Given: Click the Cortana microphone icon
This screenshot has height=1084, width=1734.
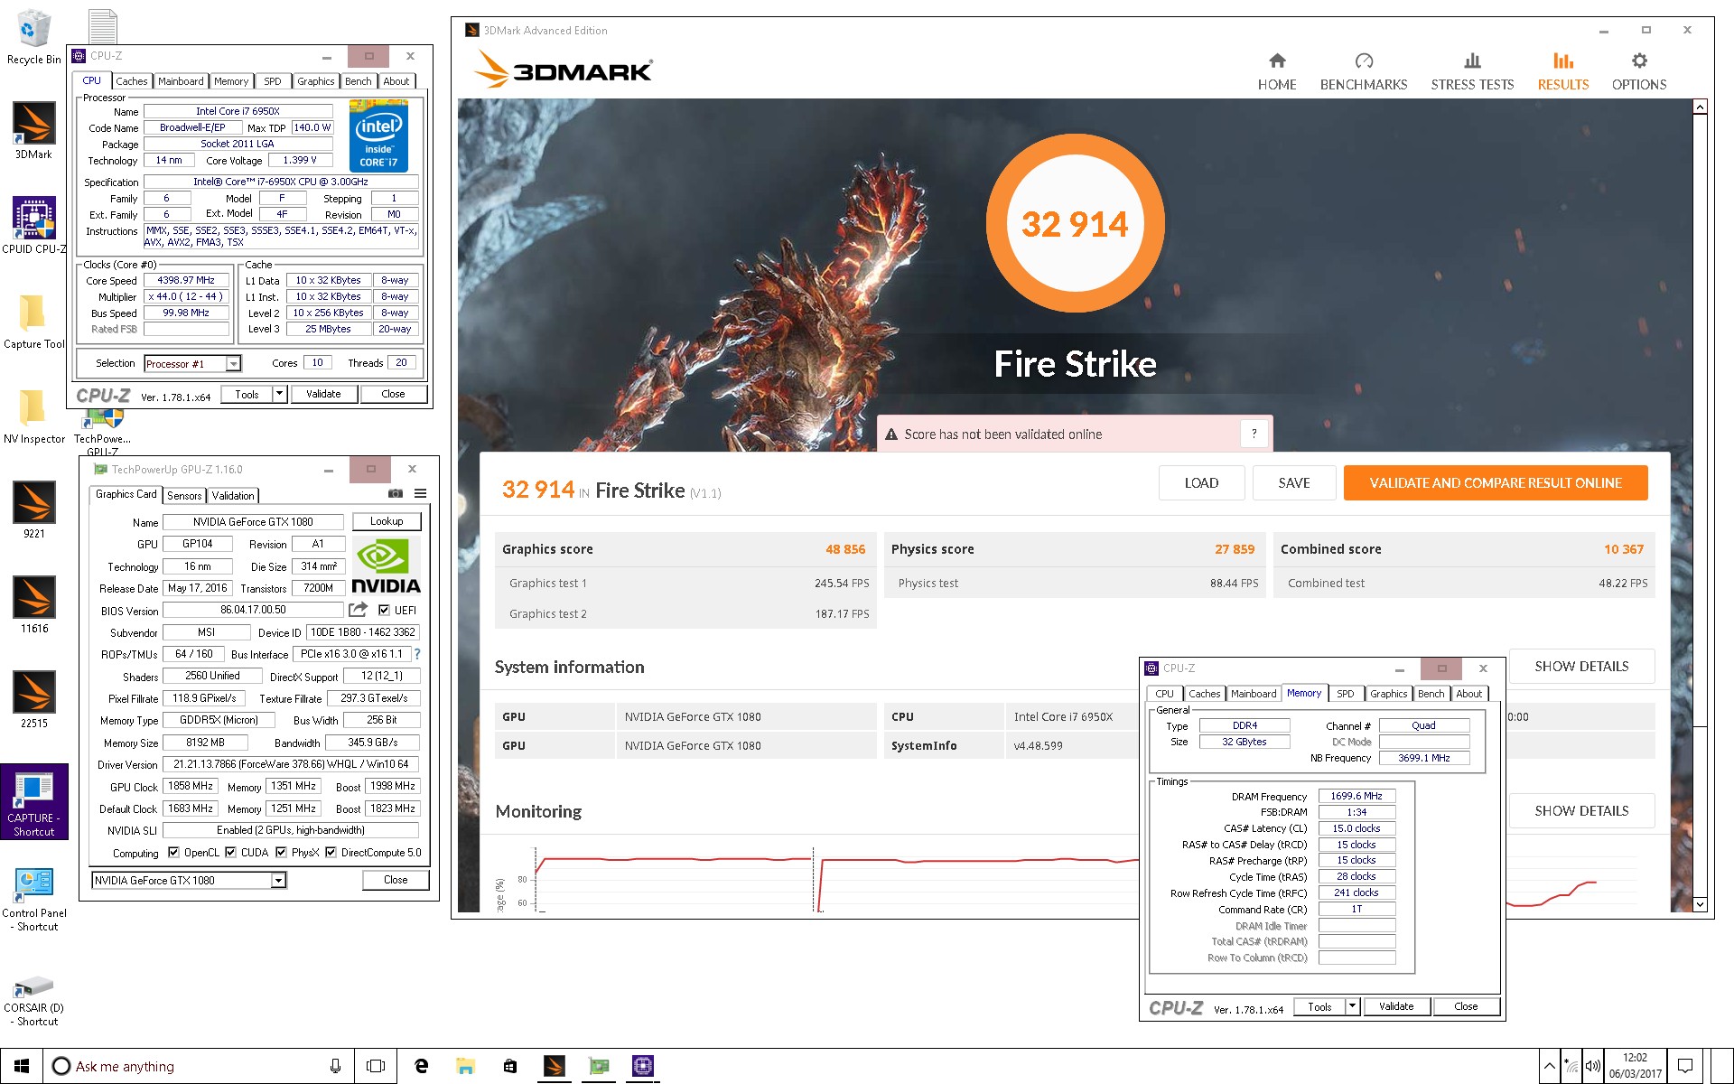Looking at the screenshot, I should point(335,1066).
